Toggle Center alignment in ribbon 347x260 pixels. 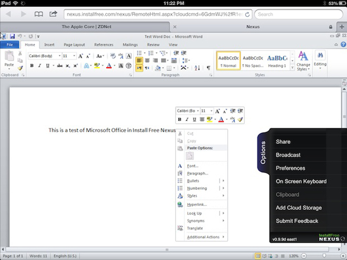[147, 60]
